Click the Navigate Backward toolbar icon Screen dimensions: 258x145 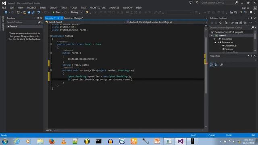click(6, 12)
